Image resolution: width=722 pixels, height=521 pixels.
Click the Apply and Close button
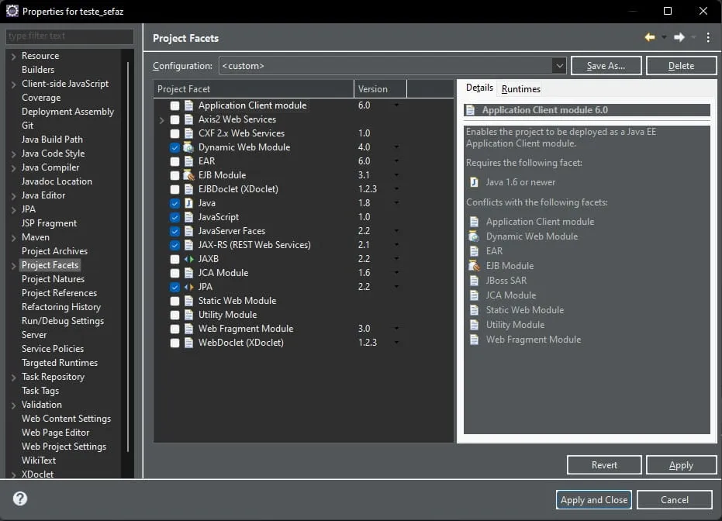[593, 500]
